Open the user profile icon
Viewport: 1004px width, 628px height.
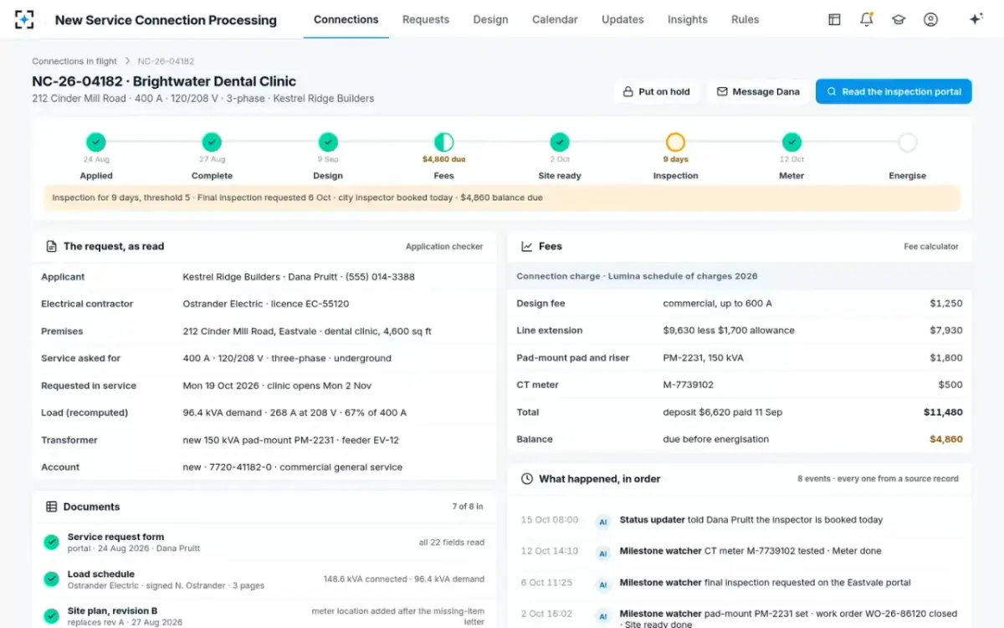click(x=930, y=19)
